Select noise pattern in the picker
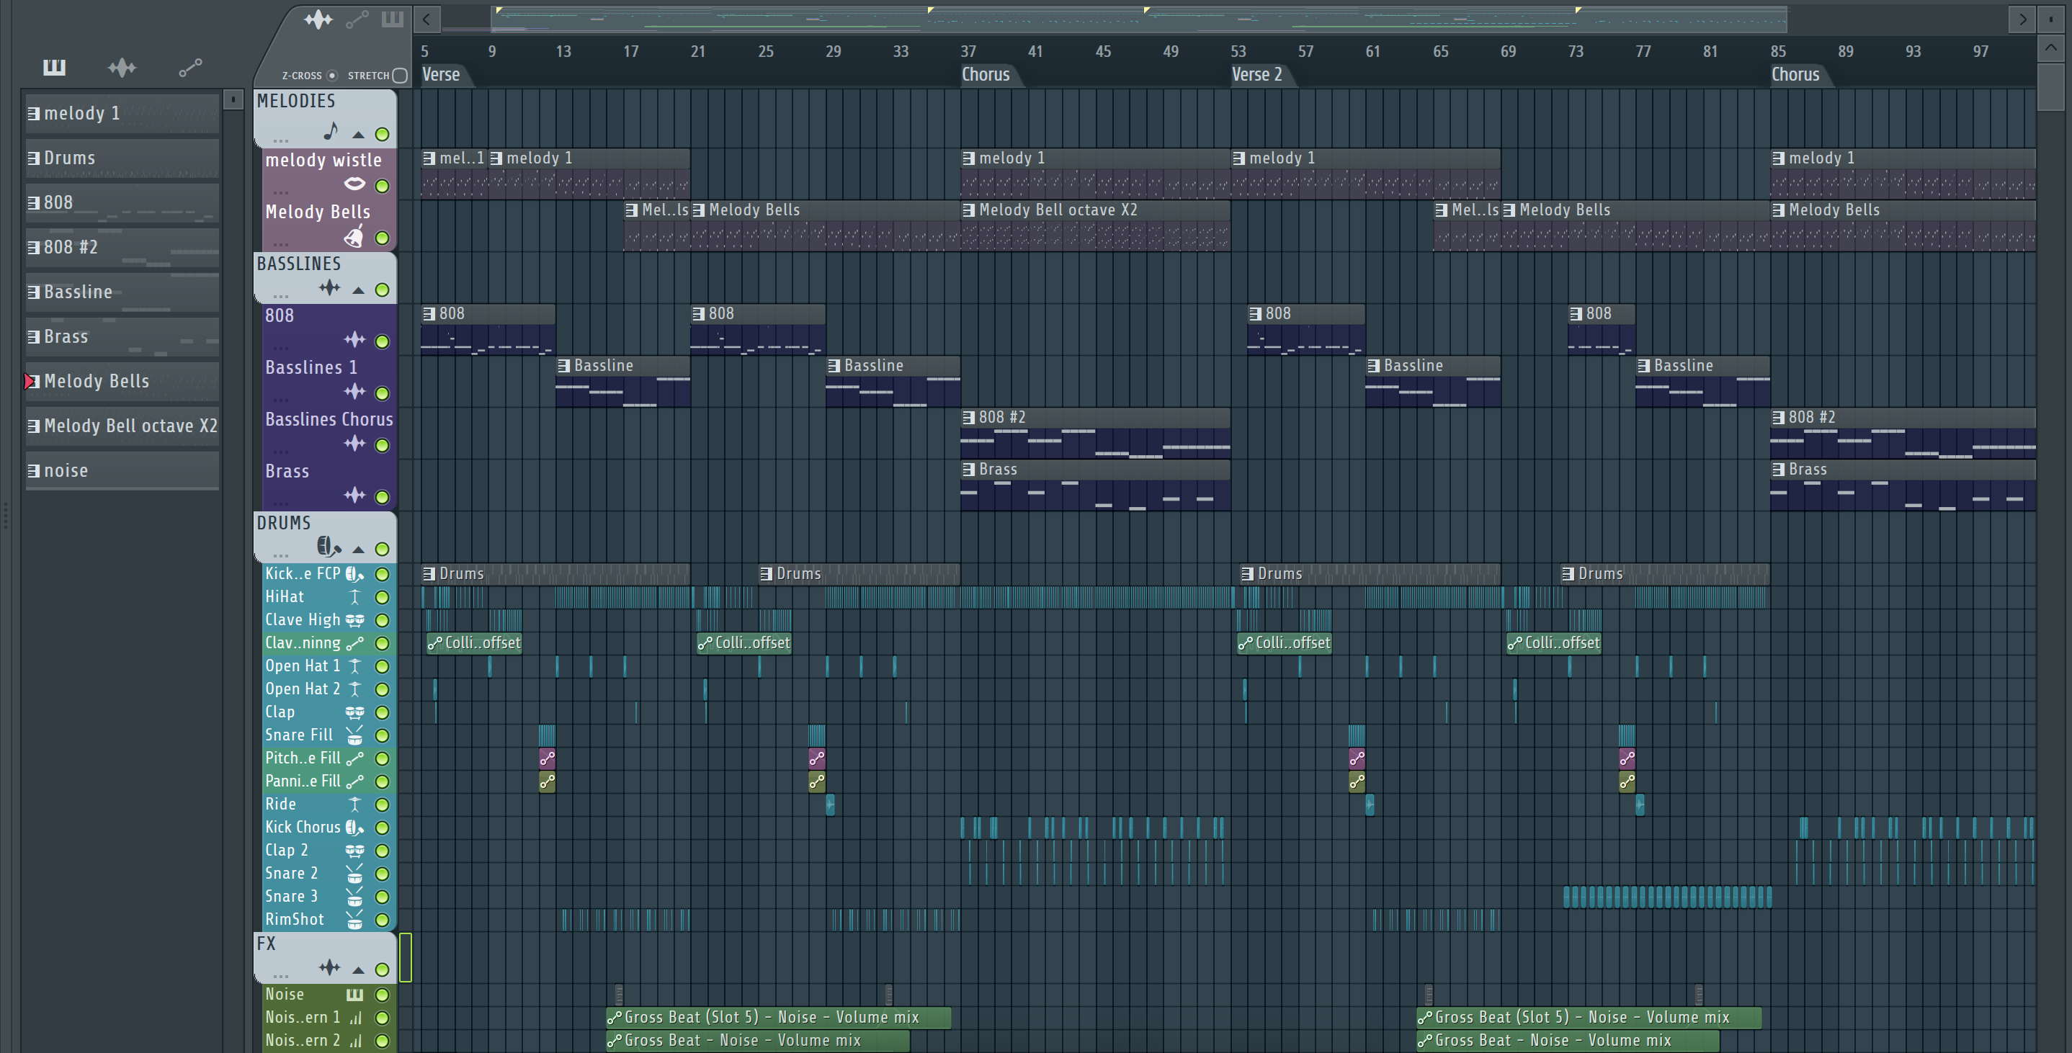2072x1053 pixels. click(x=122, y=470)
